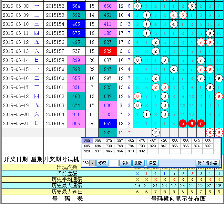224x204 pixels.
Task: Select number 685 in the popup list
Action: (87, 146)
